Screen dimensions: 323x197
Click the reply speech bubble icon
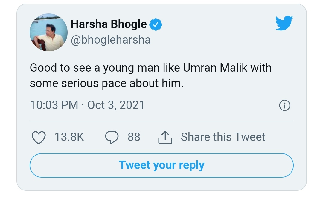[112, 137]
